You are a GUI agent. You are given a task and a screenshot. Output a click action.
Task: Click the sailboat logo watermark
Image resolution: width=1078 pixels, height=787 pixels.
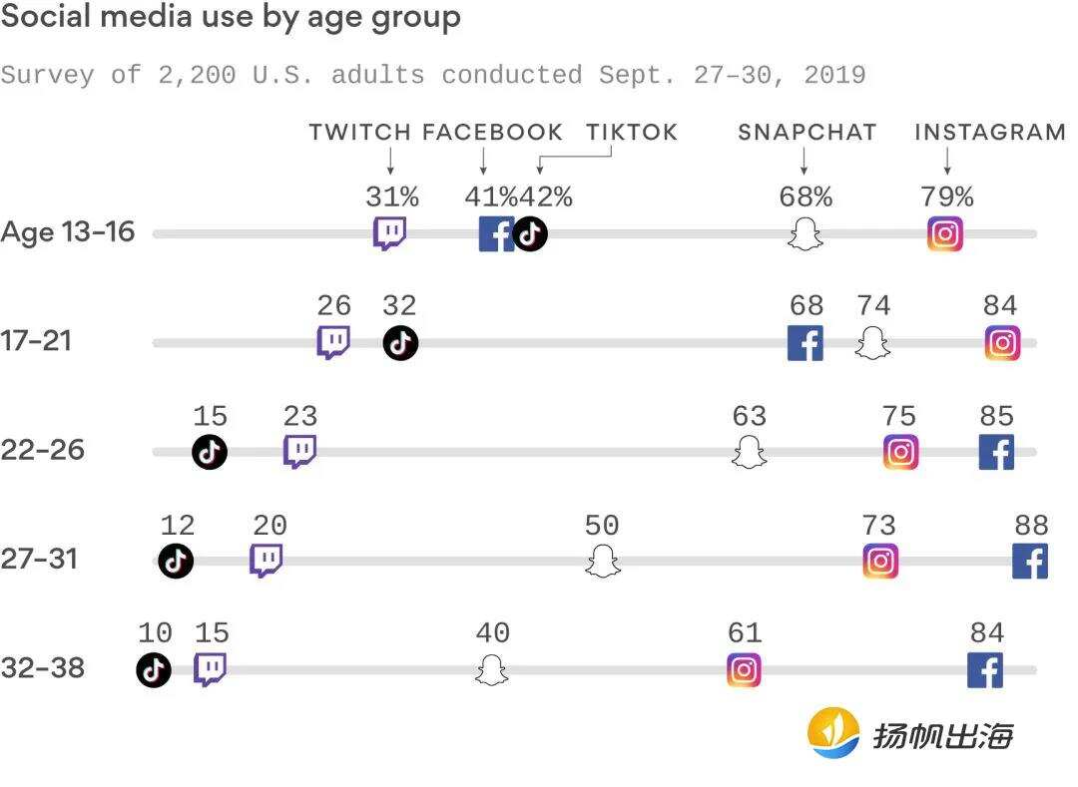pos(833,733)
